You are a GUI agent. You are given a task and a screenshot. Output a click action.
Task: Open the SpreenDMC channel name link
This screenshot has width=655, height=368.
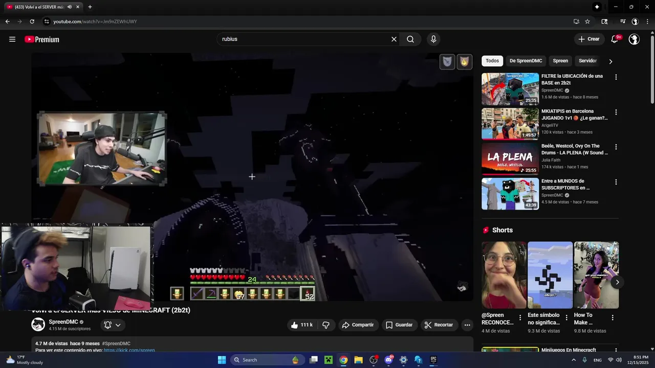click(63, 322)
